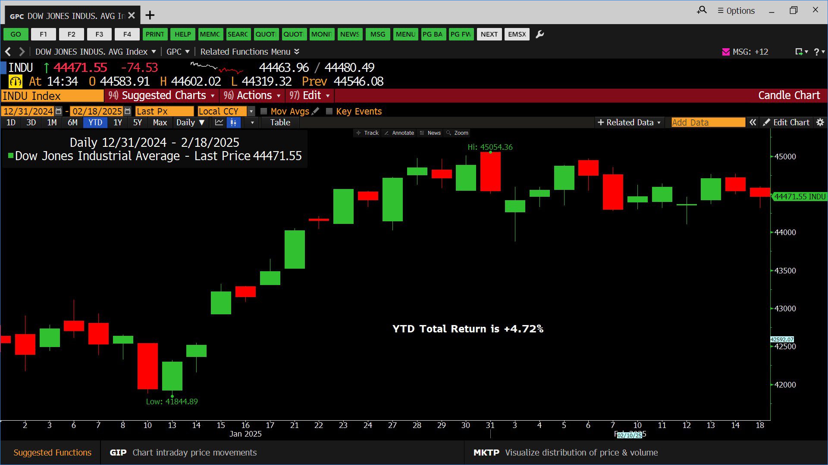Viewport: 828px width, 465px height.
Task: Click the pink MSG envelope icon
Action: (726, 52)
